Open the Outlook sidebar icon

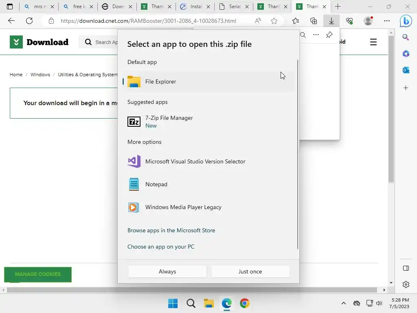406,70
